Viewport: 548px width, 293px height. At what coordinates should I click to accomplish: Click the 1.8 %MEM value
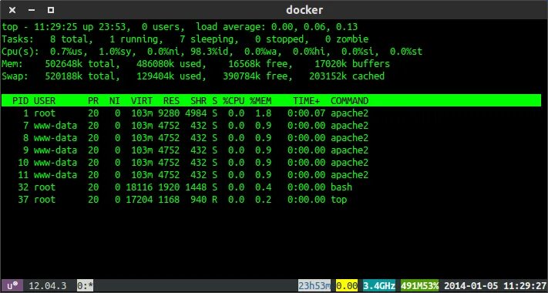(x=263, y=113)
